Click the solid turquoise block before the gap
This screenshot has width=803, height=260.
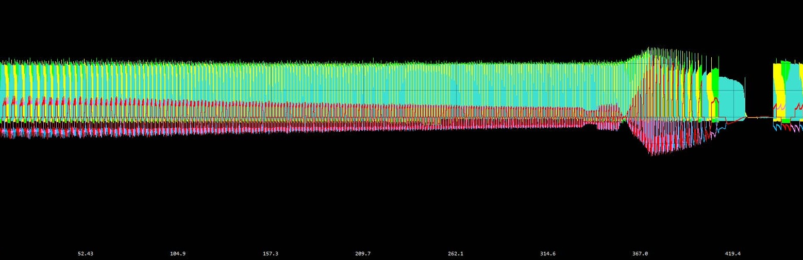click(x=731, y=98)
